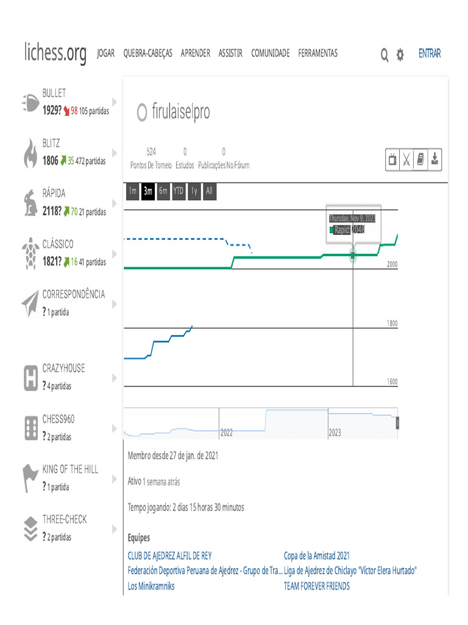Open the settings gear menu
Screen dimensions: 468x625
[400, 55]
